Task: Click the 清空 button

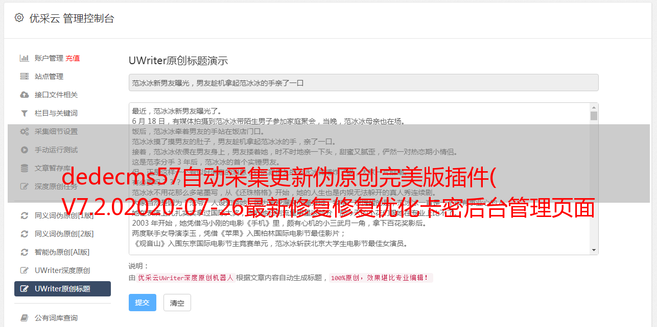Action: pyautogui.click(x=177, y=303)
